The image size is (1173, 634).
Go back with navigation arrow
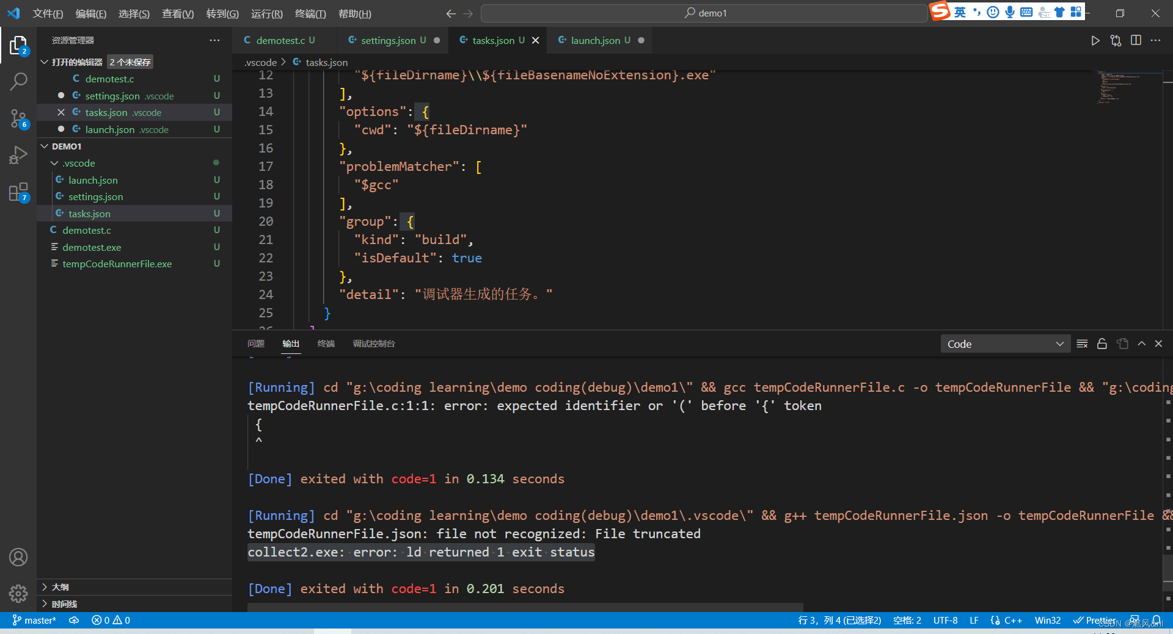[451, 13]
